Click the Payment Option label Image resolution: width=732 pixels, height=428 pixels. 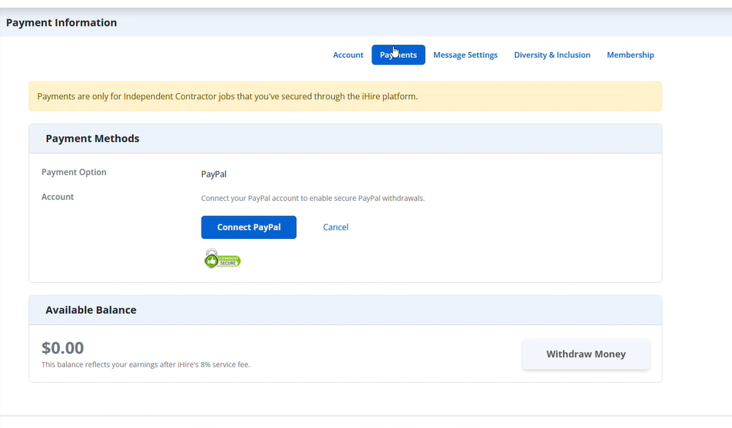pyautogui.click(x=74, y=172)
